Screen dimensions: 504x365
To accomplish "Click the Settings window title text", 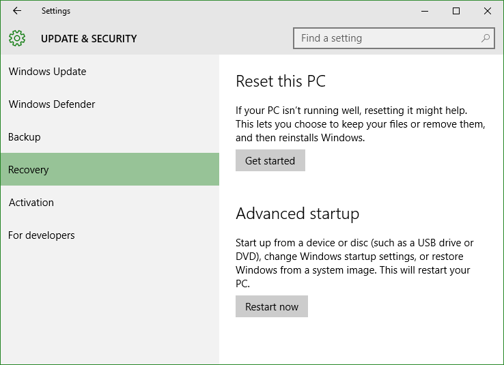I will click(56, 11).
